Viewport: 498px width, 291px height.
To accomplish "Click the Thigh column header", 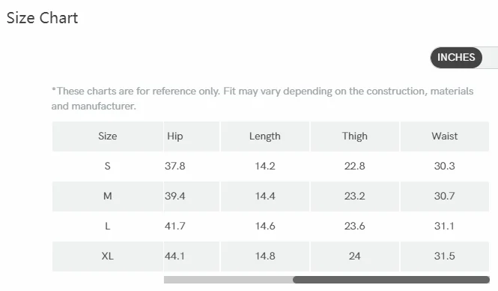I will coord(355,136).
